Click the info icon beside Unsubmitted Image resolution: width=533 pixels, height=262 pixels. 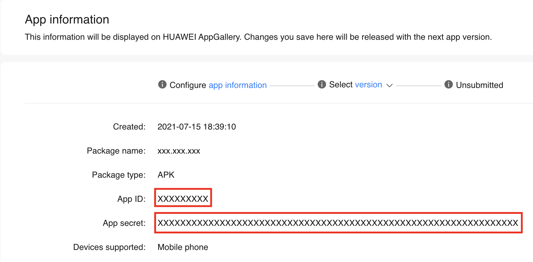[x=448, y=85]
